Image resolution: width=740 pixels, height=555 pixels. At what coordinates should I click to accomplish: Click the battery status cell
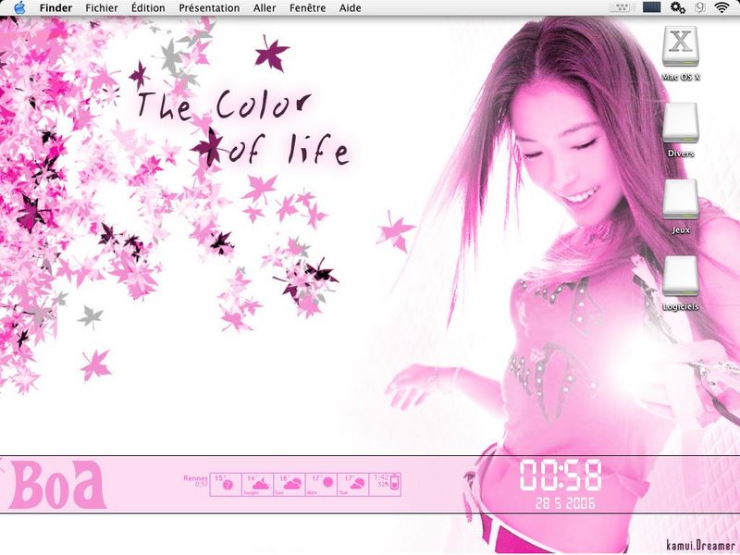pyautogui.click(x=385, y=484)
